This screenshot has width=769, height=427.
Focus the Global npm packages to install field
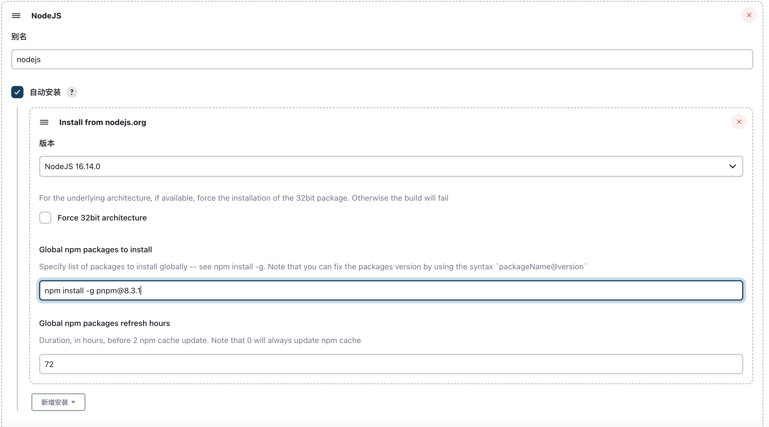coord(391,291)
